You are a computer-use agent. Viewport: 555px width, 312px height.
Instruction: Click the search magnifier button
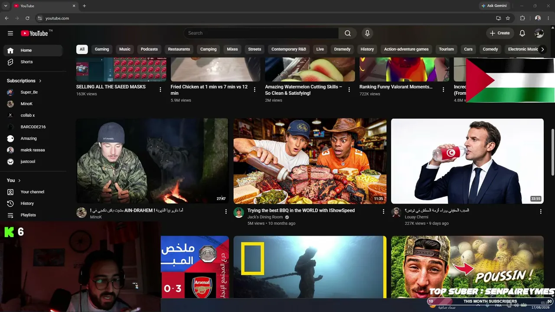pos(348,33)
